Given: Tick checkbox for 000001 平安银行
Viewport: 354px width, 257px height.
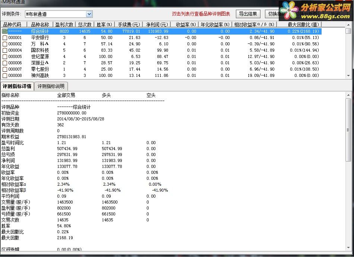Looking at the screenshot, I should point(5,38).
